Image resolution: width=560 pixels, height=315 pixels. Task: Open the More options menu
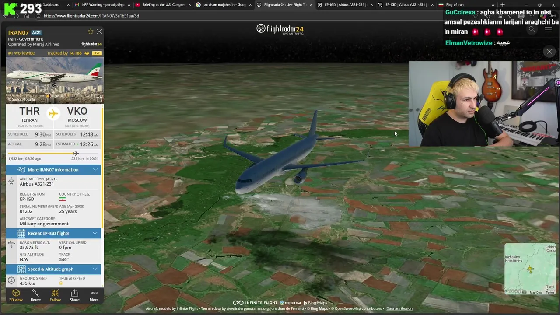click(94, 295)
